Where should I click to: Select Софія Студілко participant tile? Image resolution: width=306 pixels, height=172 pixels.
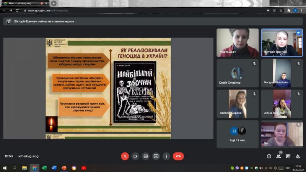coord(238,73)
